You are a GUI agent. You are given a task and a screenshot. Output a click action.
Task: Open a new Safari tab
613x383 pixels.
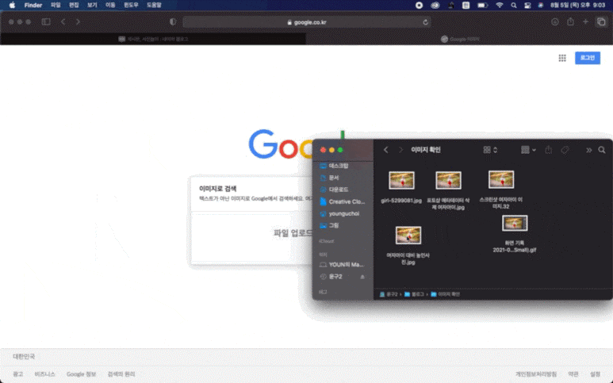pos(585,22)
